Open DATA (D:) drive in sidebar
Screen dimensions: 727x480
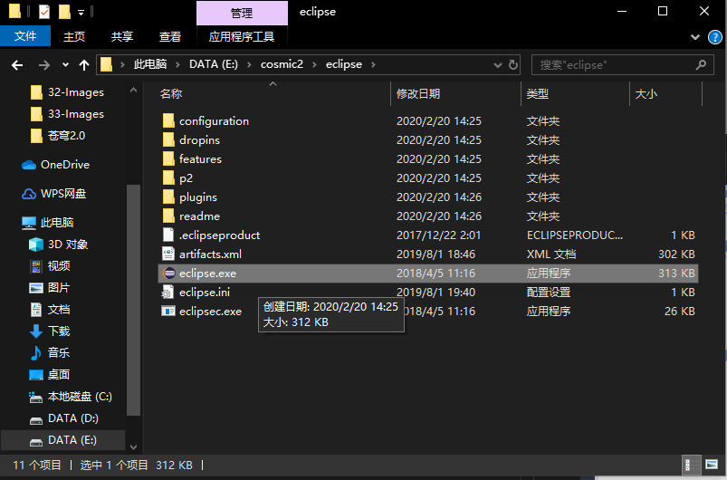(x=64, y=418)
